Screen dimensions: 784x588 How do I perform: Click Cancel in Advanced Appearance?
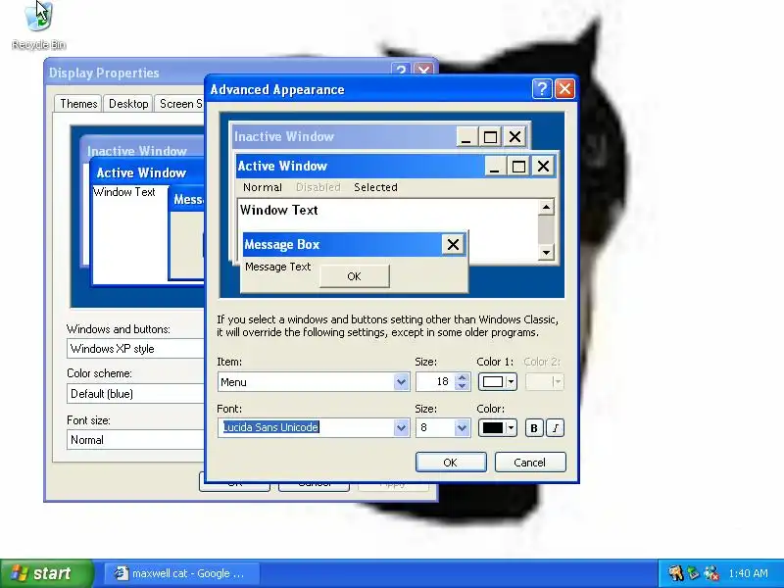point(530,463)
